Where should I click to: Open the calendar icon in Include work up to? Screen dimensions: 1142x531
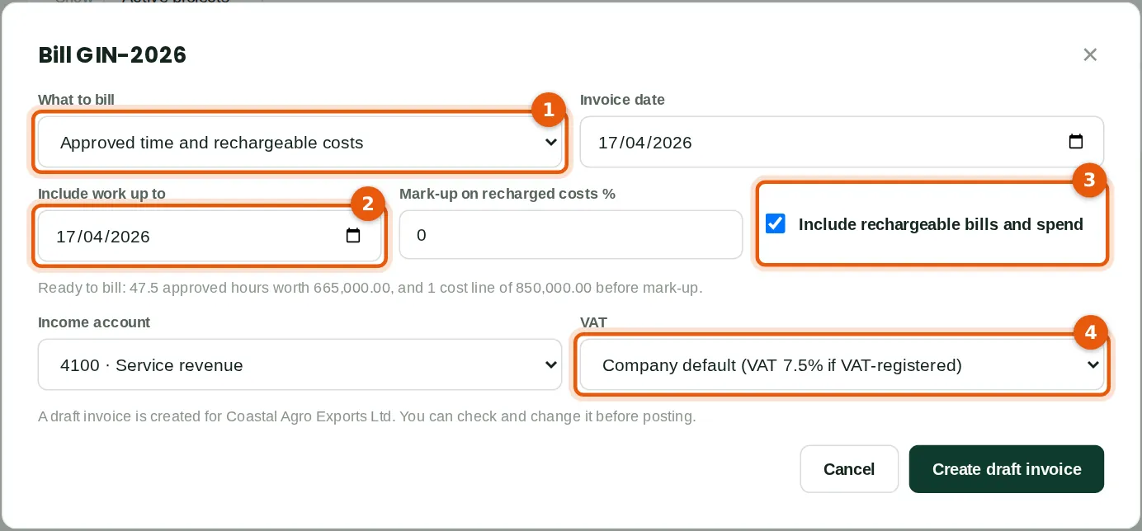click(352, 236)
